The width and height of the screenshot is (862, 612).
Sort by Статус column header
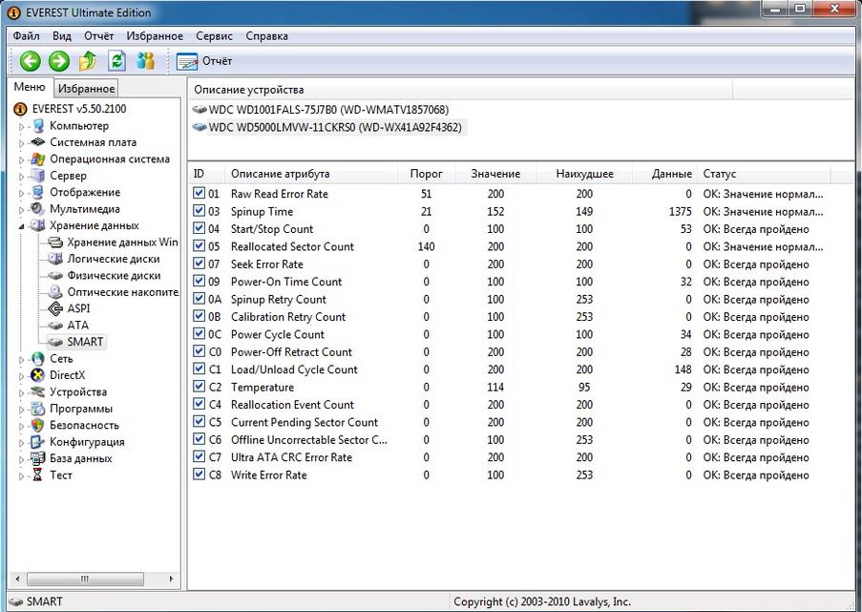point(764,174)
